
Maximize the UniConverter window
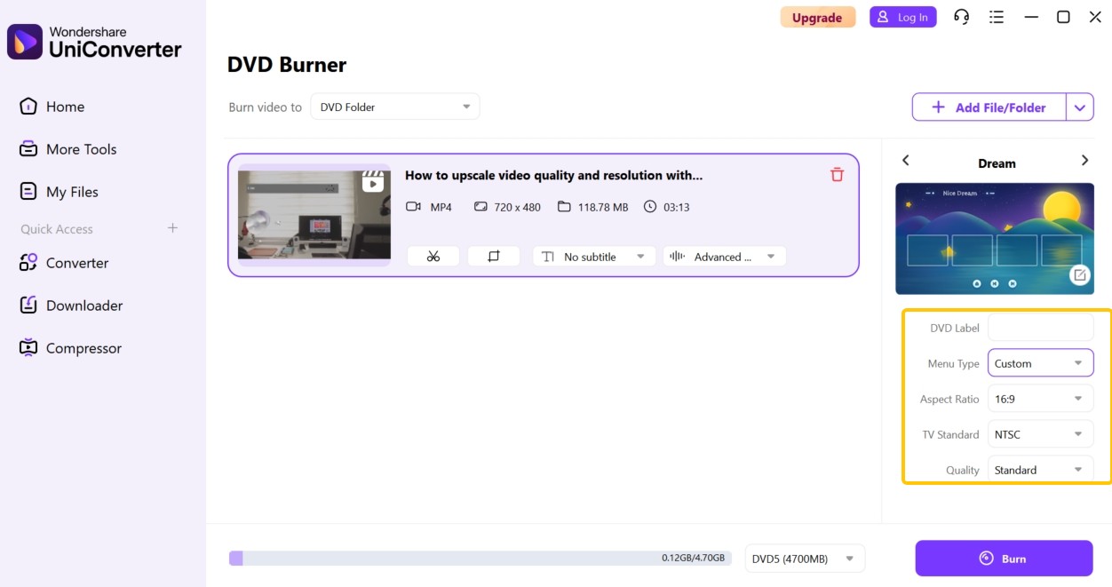[1063, 17]
